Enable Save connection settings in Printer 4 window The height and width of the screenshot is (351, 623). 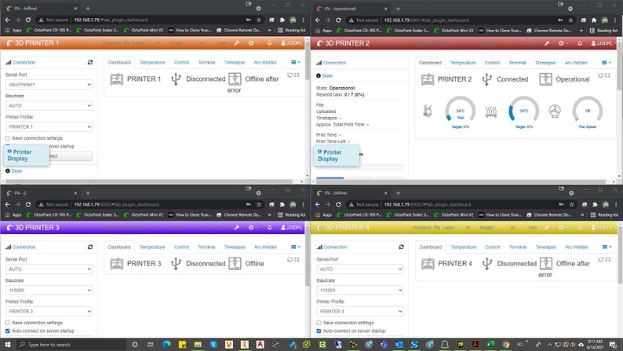[319, 323]
